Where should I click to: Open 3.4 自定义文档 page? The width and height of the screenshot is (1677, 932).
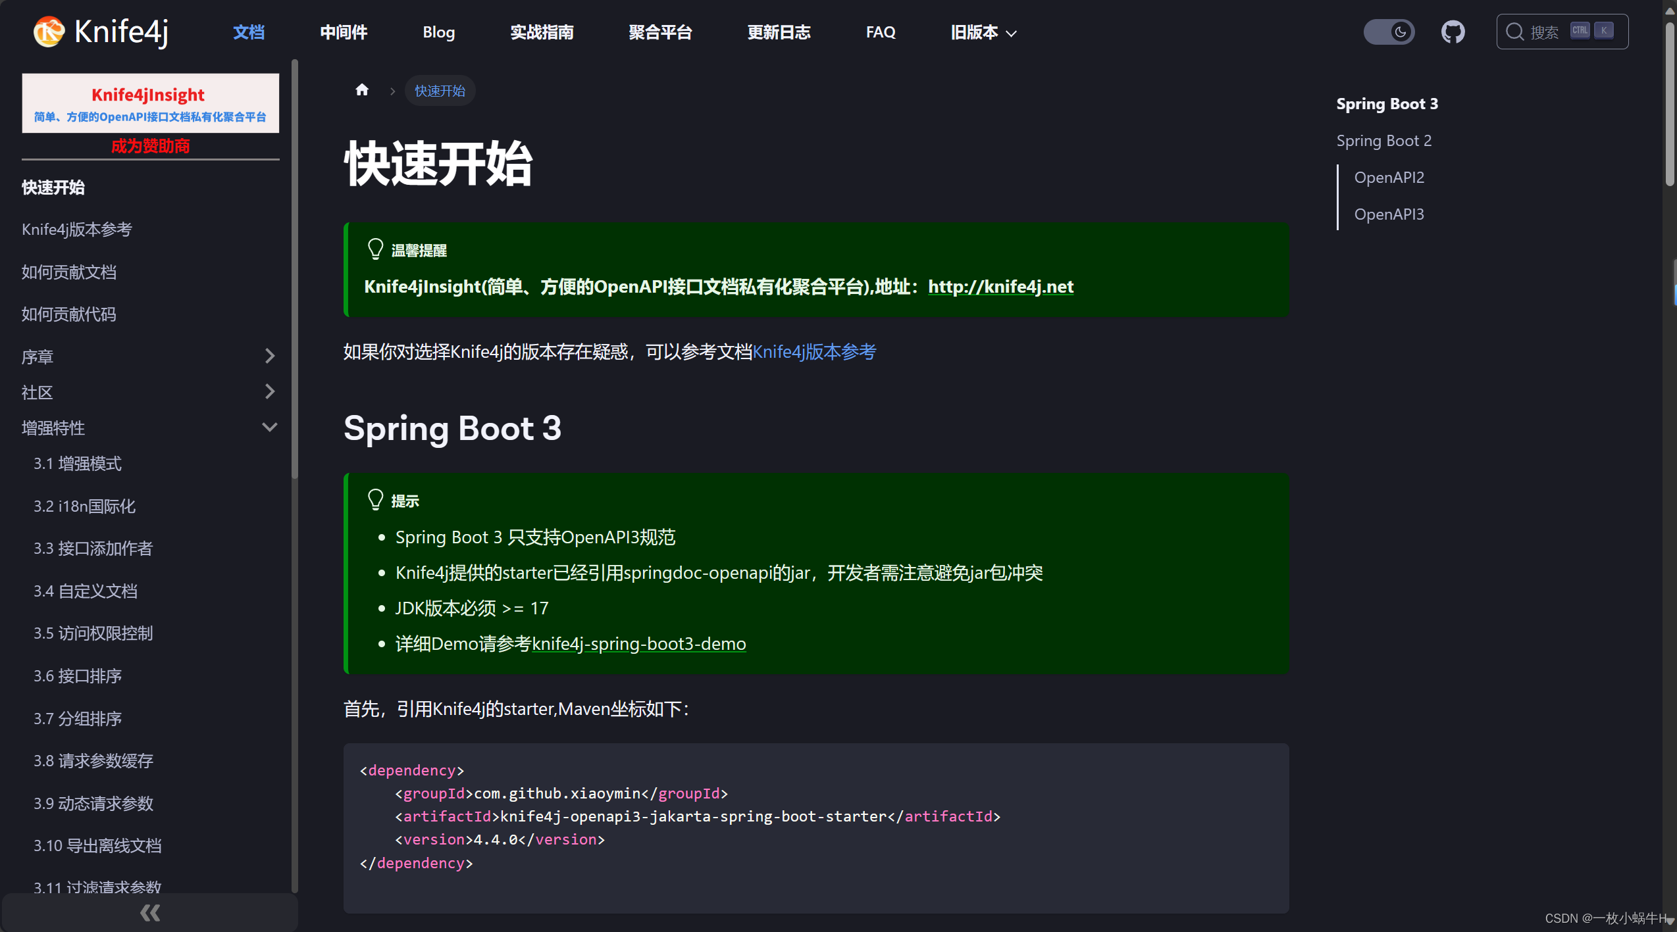(86, 591)
